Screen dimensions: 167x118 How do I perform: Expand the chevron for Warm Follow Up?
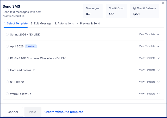point(158,94)
